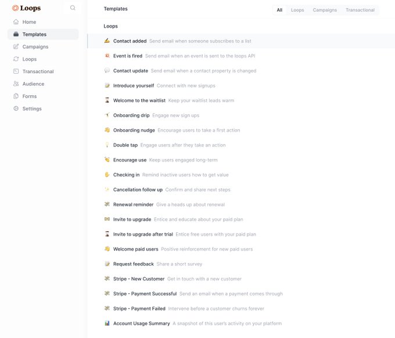The width and height of the screenshot is (395, 338).
Task: Click the Loops section heading
Action: tap(110, 26)
